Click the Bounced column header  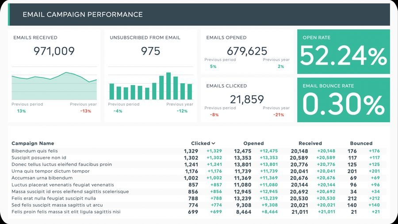(x=361, y=143)
